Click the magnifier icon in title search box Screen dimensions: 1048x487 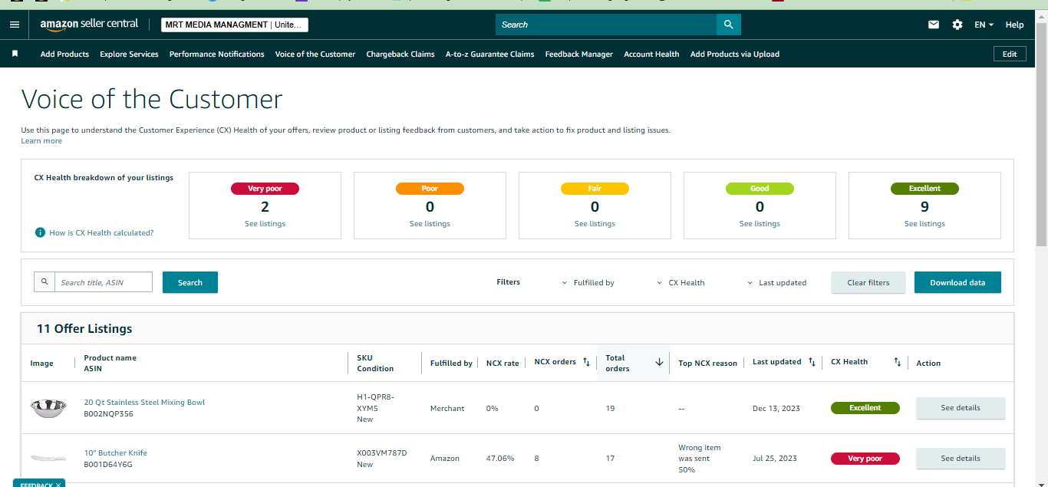(44, 282)
